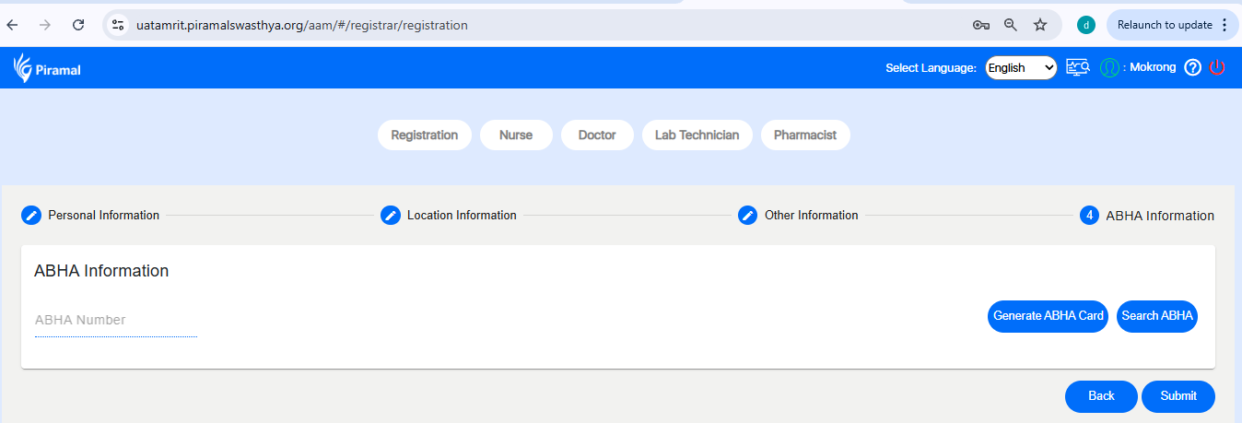Screen dimensions: 1242x423
Task: Click the Piramal logo
Action: coord(47,67)
